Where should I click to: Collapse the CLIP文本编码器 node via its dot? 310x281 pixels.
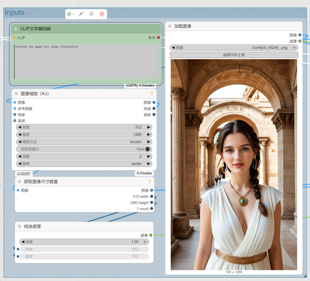(15, 29)
